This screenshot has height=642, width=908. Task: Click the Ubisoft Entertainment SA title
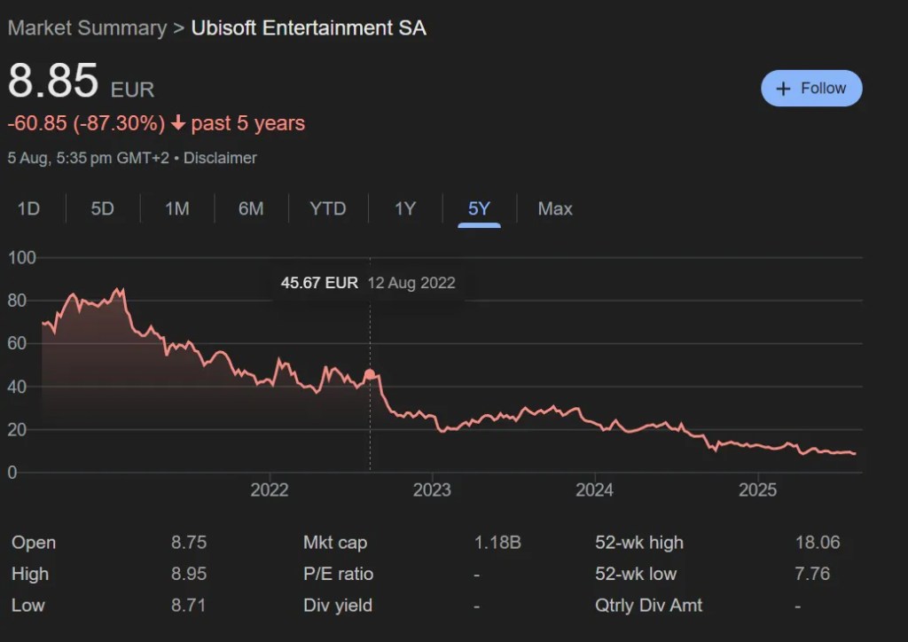pyautogui.click(x=309, y=27)
